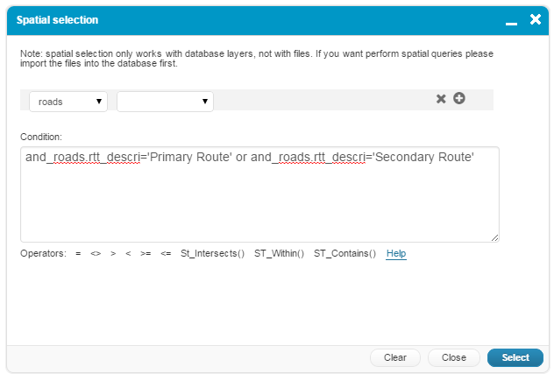Insert the less-than operator

[128, 254]
